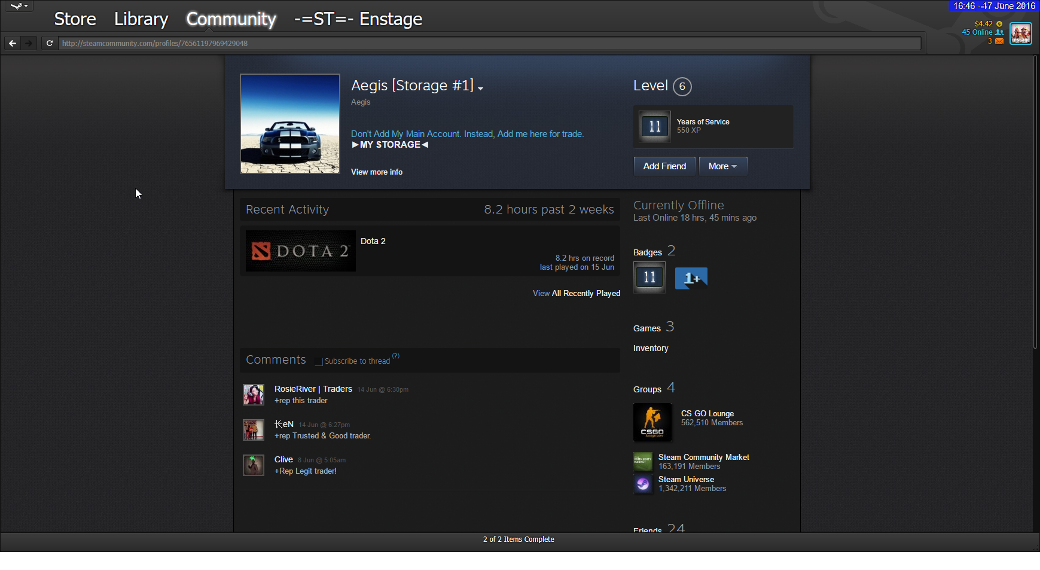Open the Steam Universe group icon
The height and width of the screenshot is (570, 1040).
643,484
